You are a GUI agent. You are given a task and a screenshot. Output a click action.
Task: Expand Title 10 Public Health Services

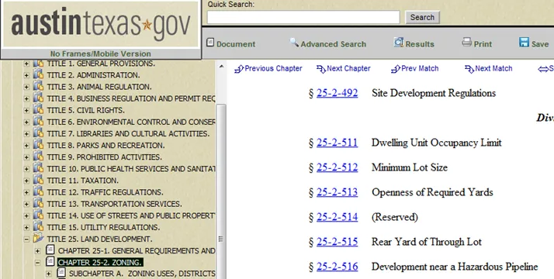[x=26, y=169]
